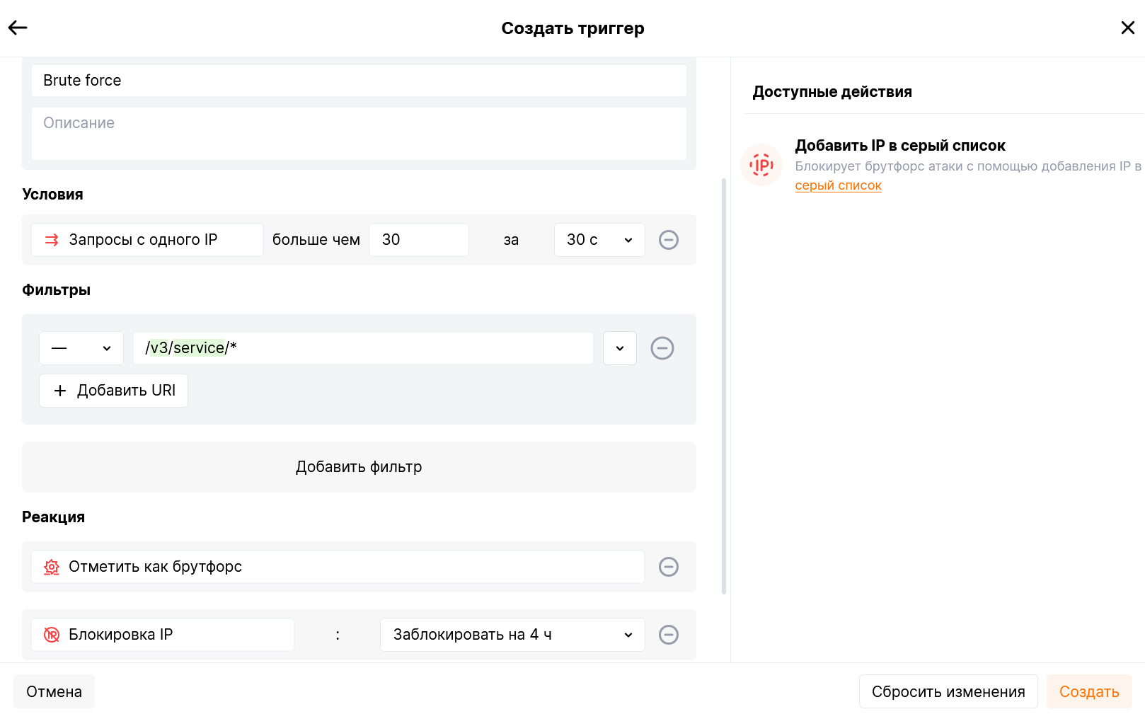The height and width of the screenshot is (714, 1145).
Task: Go back with the left arrow icon
Action: tap(18, 28)
